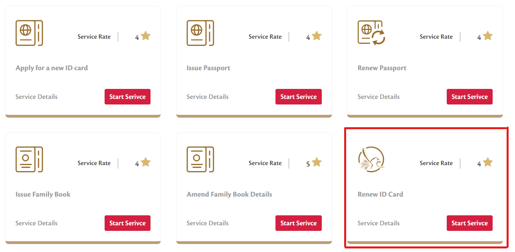Click the Amend Family Book Details icon

[200, 159]
